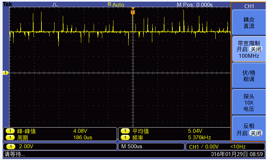The width and height of the screenshot is (267, 160).
Task: Click the Tek logo
Action: (x=8, y=4)
